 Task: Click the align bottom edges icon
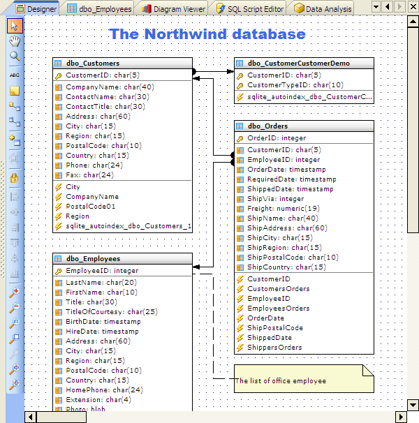(15, 274)
